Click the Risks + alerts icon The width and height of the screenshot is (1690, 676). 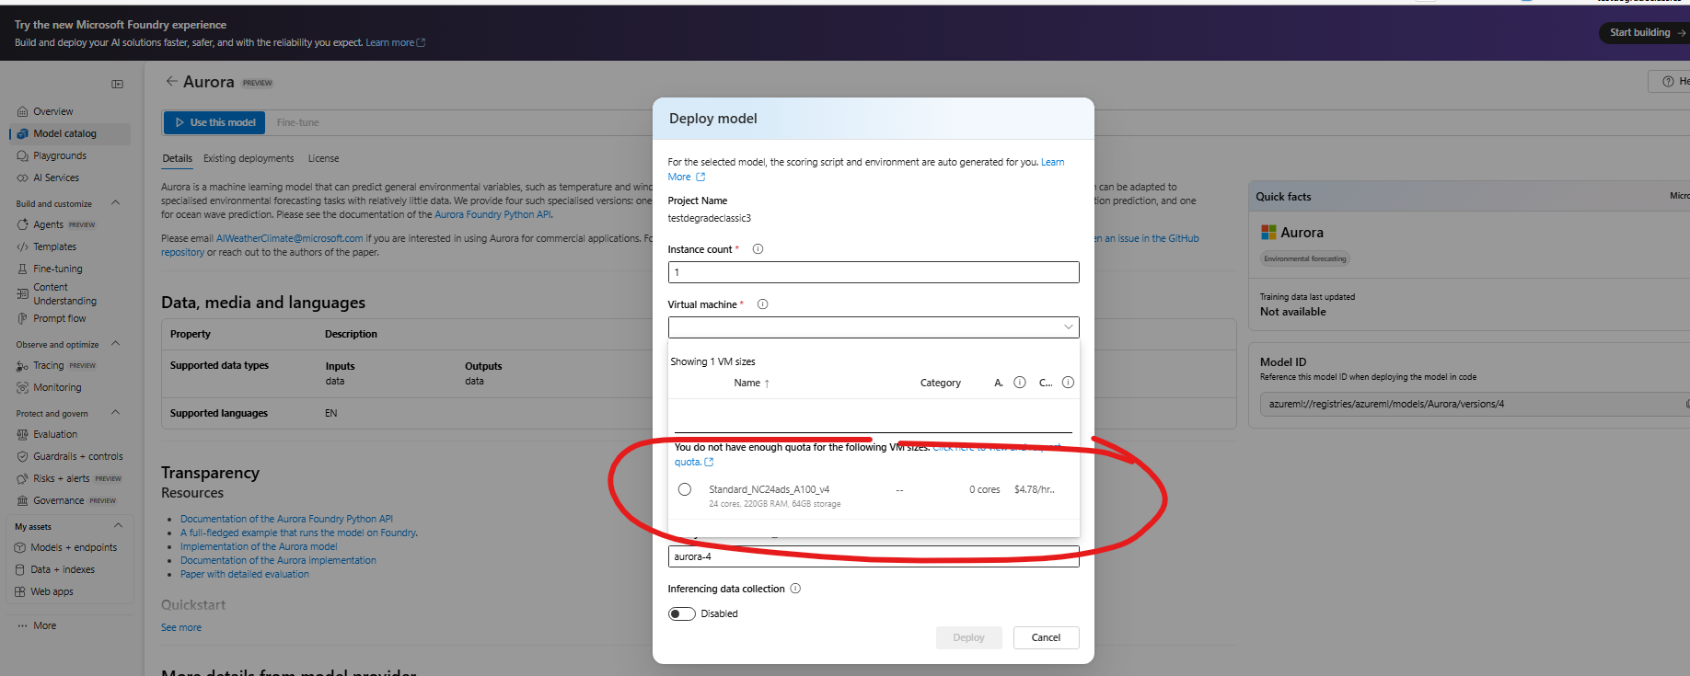pyautogui.click(x=22, y=478)
